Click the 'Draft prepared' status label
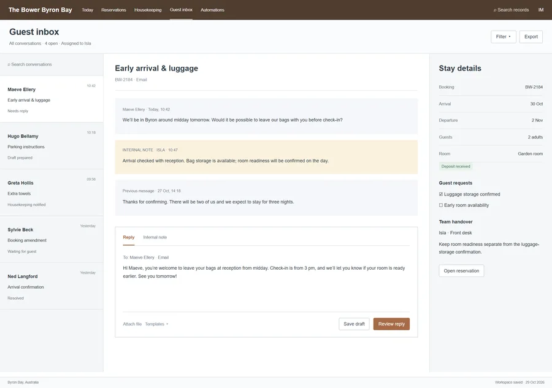This screenshot has height=388, width=552. [20, 158]
